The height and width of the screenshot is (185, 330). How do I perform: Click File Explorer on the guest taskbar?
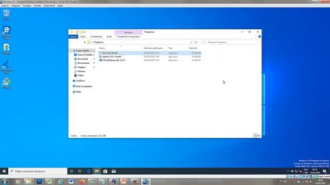coord(97,171)
